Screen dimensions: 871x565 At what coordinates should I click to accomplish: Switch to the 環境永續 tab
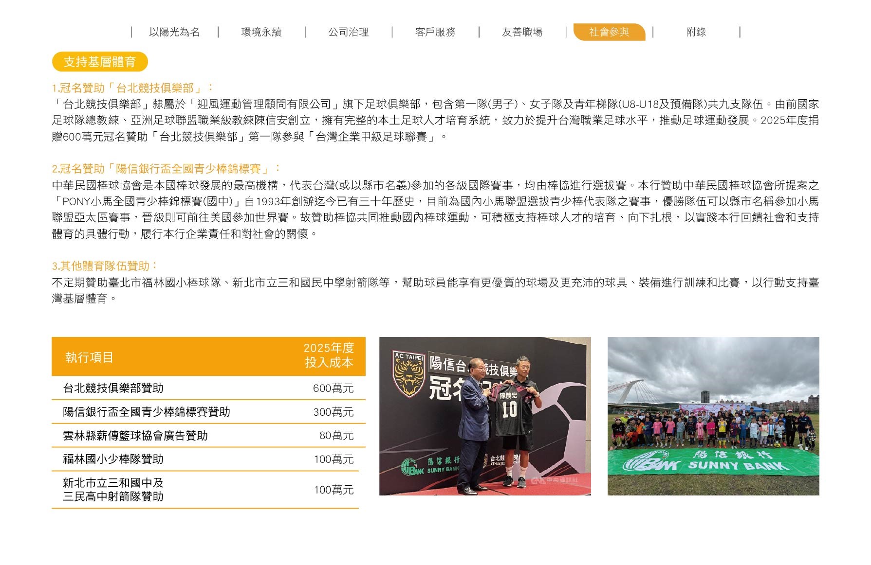[x=261, y=32]
